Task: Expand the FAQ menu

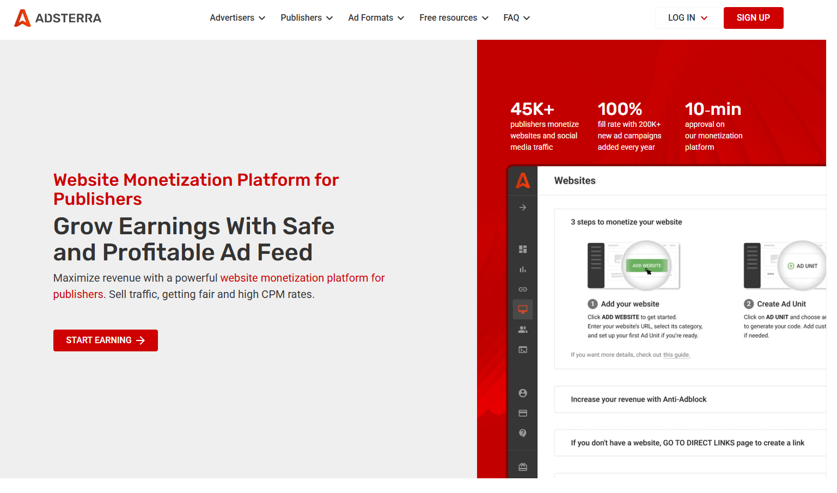Action: [517, 18]
